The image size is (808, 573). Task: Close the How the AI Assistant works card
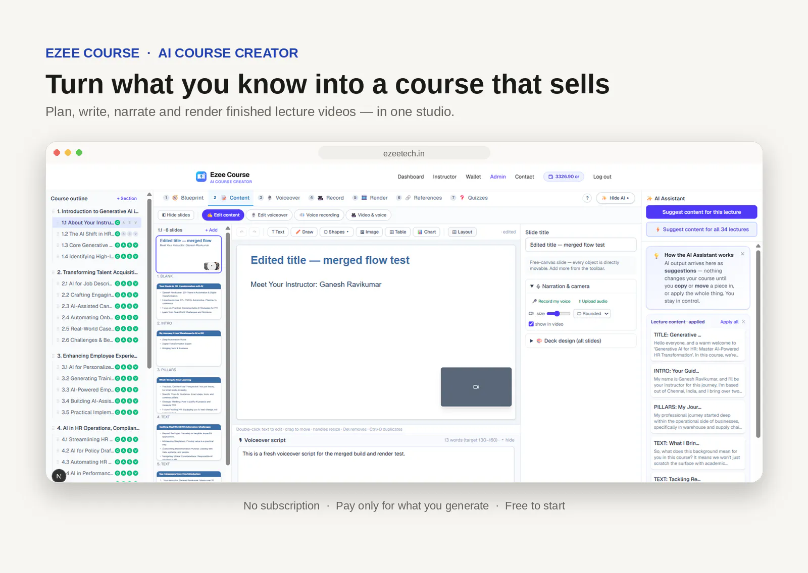[x=742, y=254]
